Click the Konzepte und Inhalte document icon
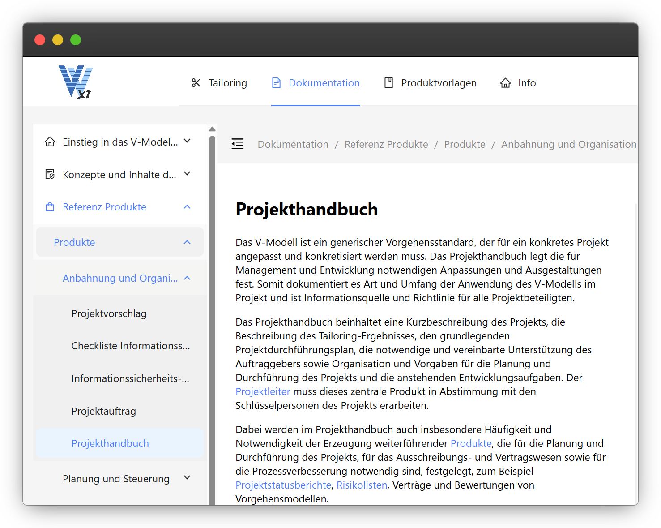The height and width of the screenshot is (528, 661). click(x=50, y=174)
